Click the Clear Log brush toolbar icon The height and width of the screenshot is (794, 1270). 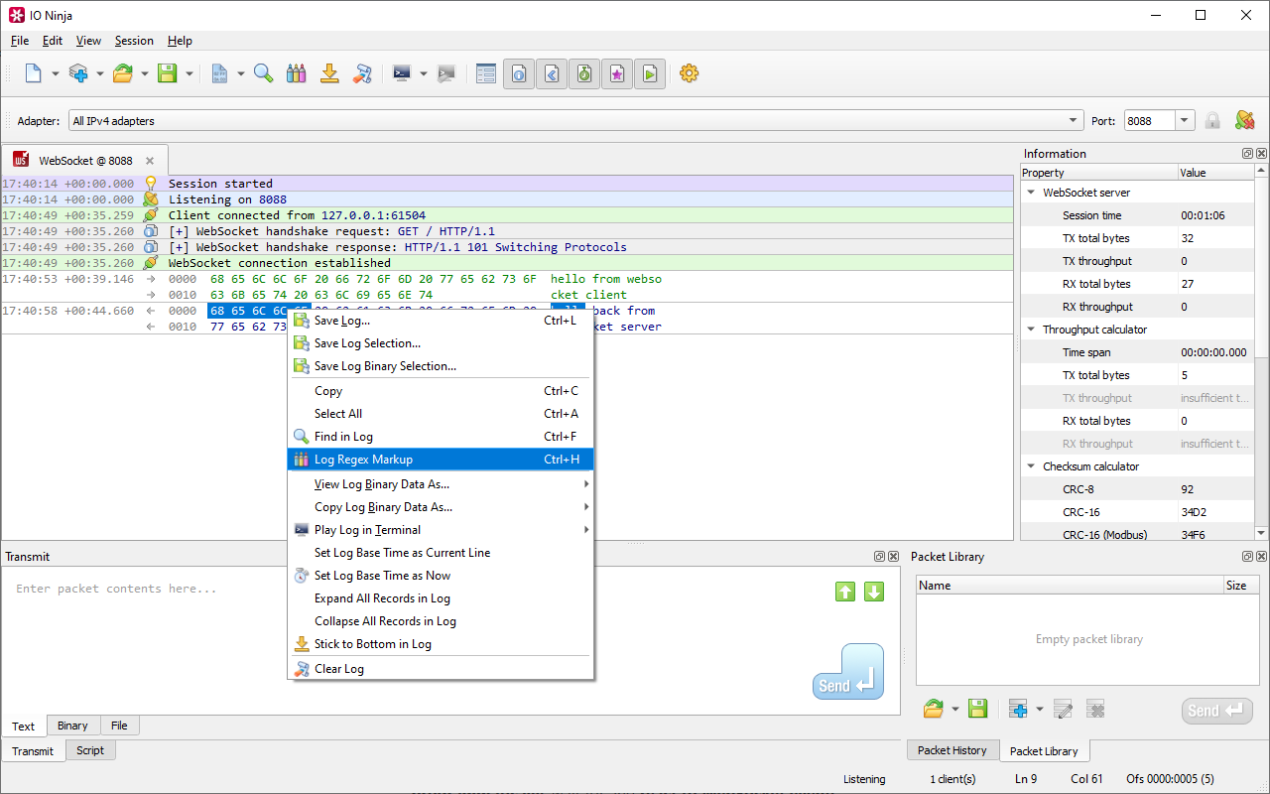pos(363,73)
